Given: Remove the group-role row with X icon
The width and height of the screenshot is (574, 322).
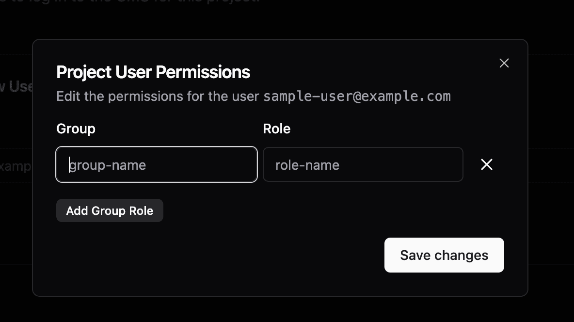Looking at the screenshot, I should (487, 164).
